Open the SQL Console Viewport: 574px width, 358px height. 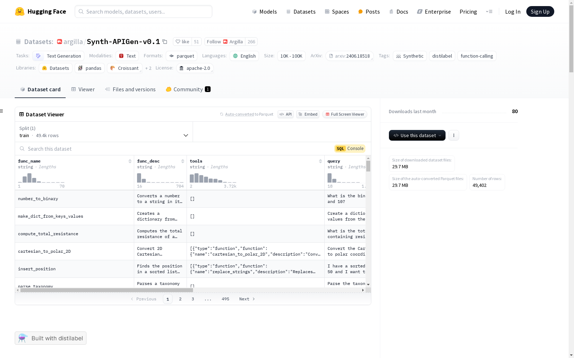tap(350, 149)
